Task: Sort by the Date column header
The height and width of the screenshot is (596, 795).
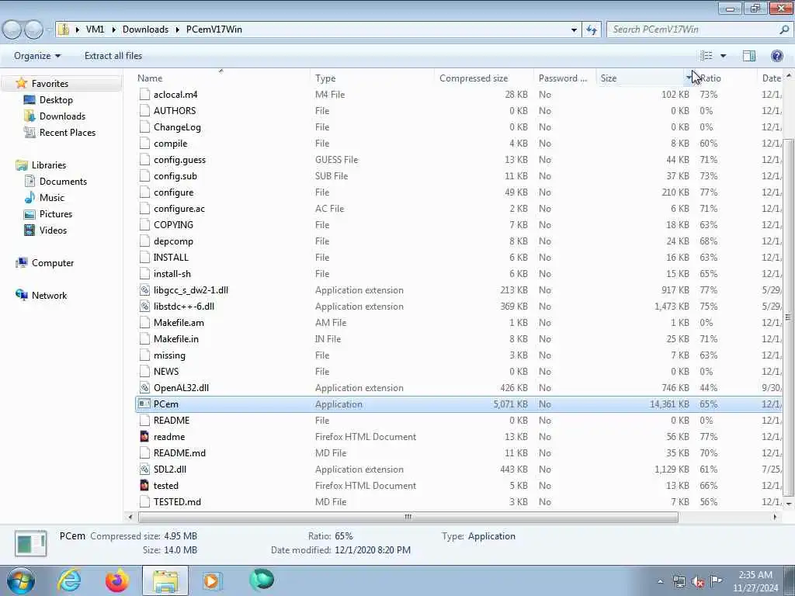Action: (770, 78)
